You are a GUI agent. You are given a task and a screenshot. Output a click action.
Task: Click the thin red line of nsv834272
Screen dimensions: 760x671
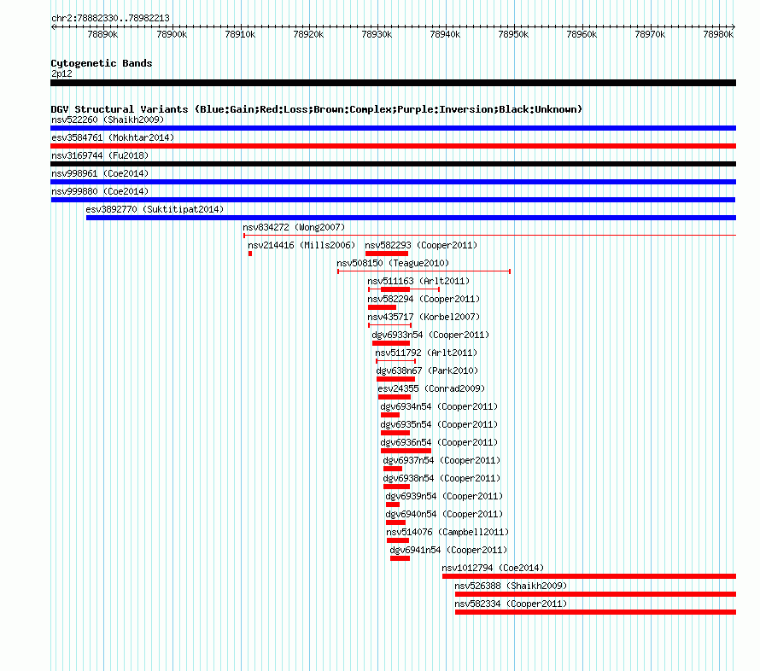coord(489,236)
